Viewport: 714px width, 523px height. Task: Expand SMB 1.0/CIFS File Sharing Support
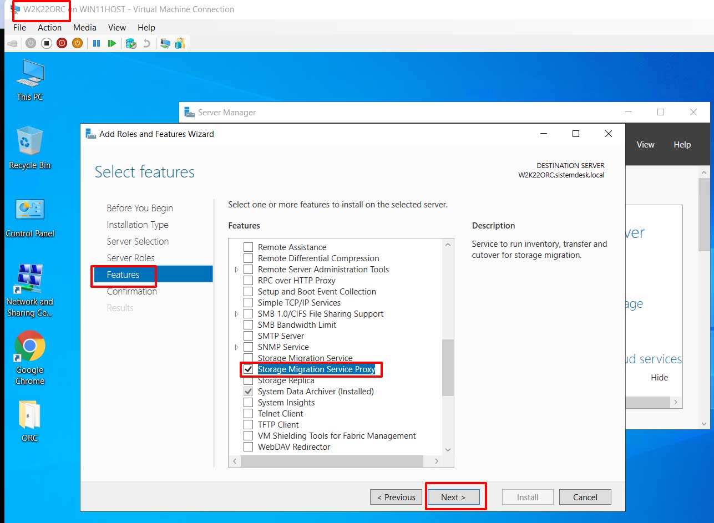237,314
